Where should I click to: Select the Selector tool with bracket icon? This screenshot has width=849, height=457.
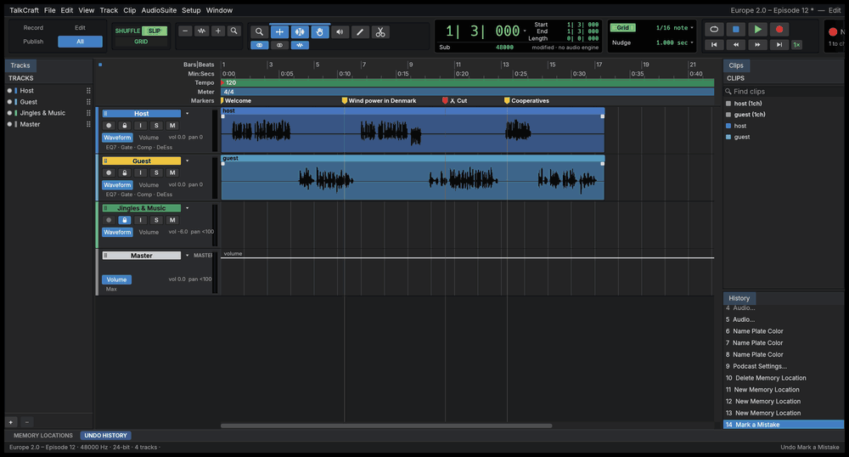pyautogui.click(x=300, y=32)
